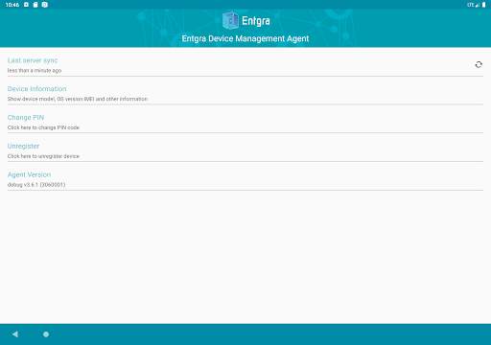Tap the signal strength icon in status bar
Screen dimensions: 491x345
478,5
